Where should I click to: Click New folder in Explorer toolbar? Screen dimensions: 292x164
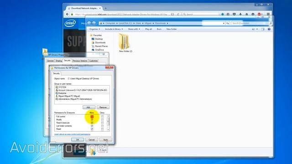pos(172,29)
